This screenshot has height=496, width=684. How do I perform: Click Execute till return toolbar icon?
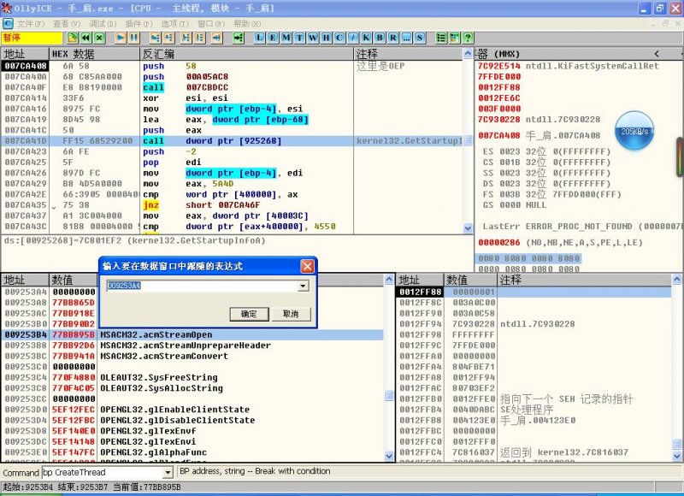point(217,38)
